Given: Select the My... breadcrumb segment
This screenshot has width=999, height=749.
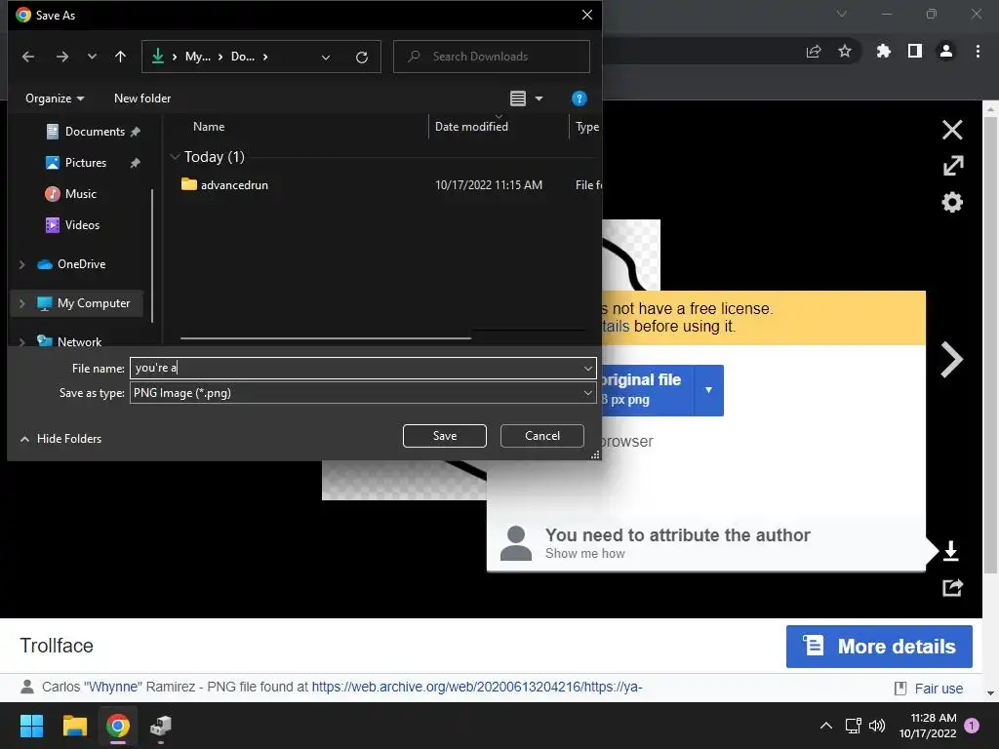Looking at the screenshot, I should [197, 57].
